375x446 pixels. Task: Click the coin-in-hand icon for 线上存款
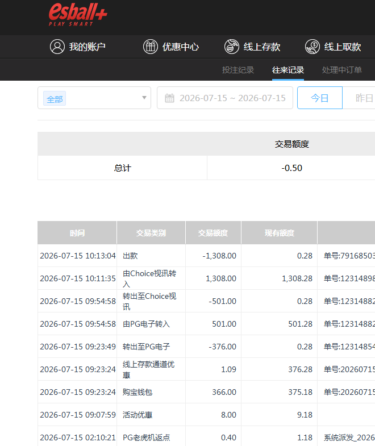point(232,47)
